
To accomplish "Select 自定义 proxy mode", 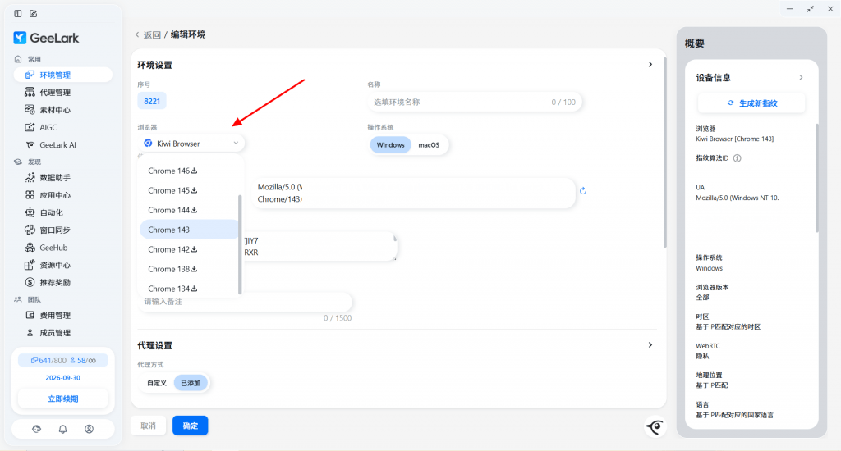I will pos(157,383).
